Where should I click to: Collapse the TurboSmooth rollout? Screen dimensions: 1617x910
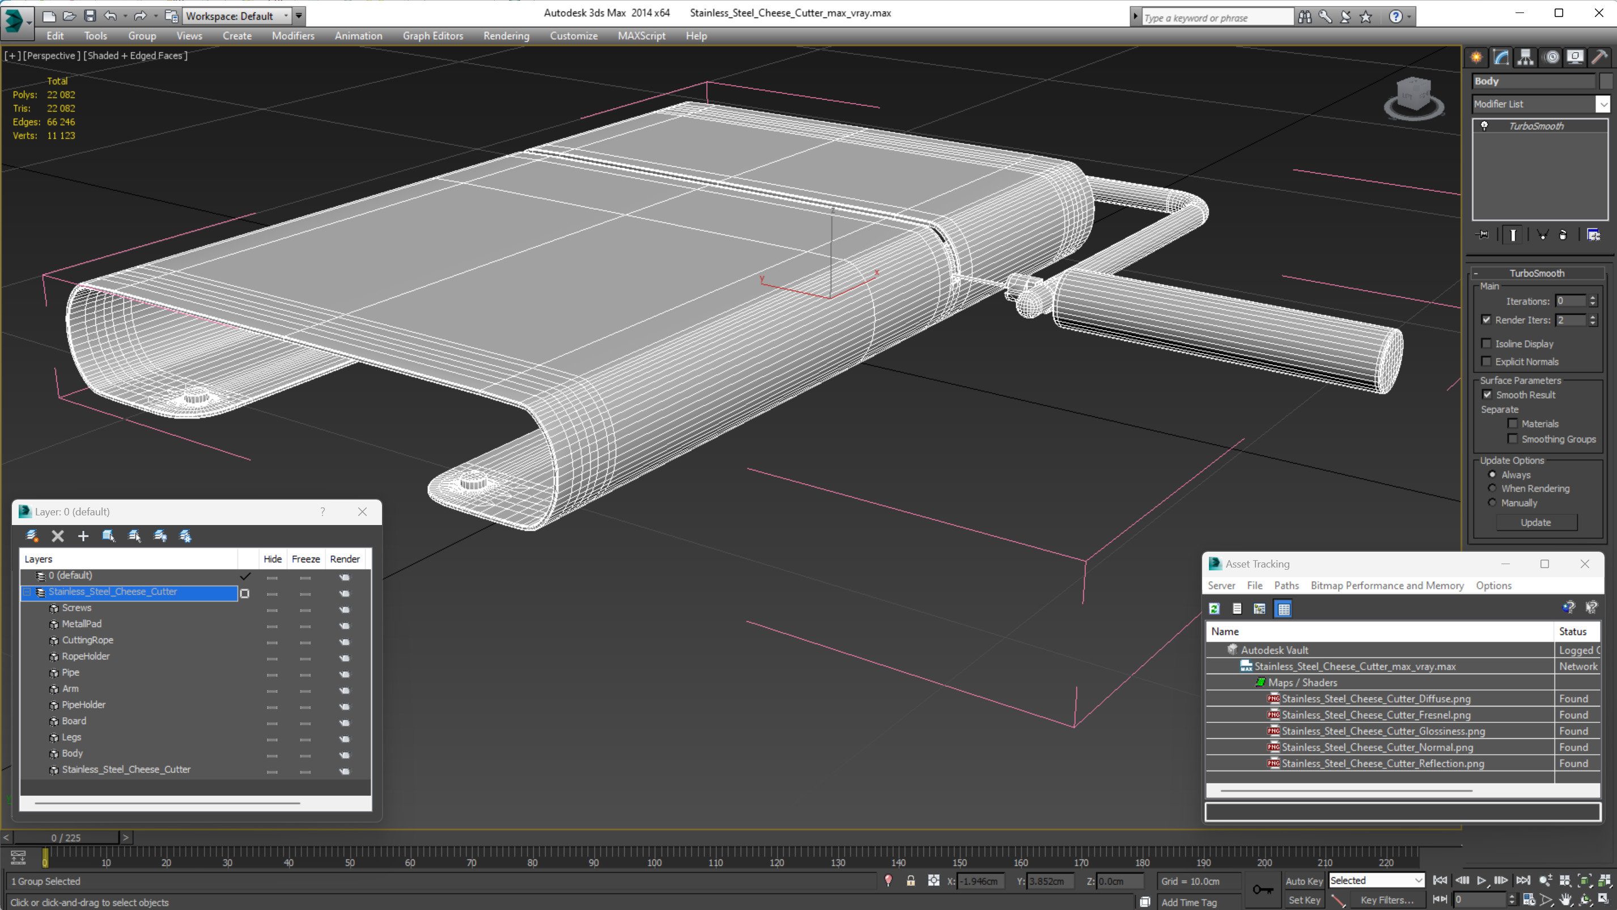coord(1476,273)
